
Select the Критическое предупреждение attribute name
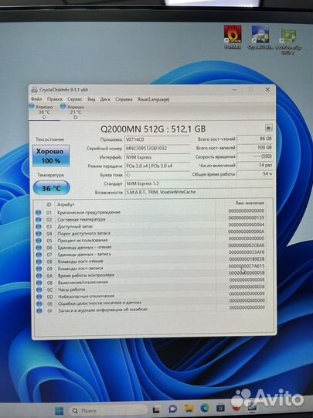pyautogui.click(x=89, y=212)
